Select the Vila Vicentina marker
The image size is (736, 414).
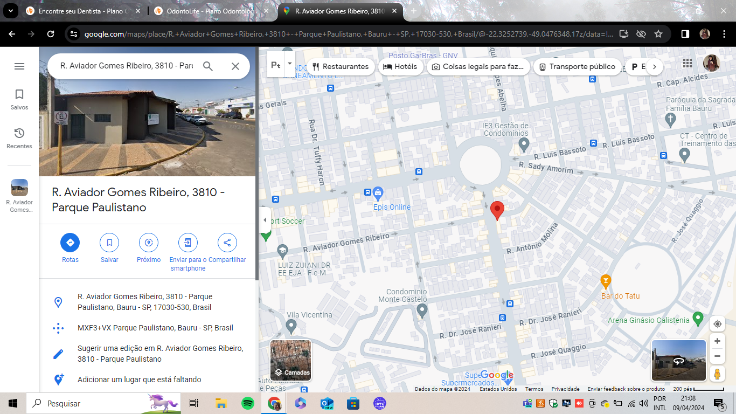click(291, 326)
